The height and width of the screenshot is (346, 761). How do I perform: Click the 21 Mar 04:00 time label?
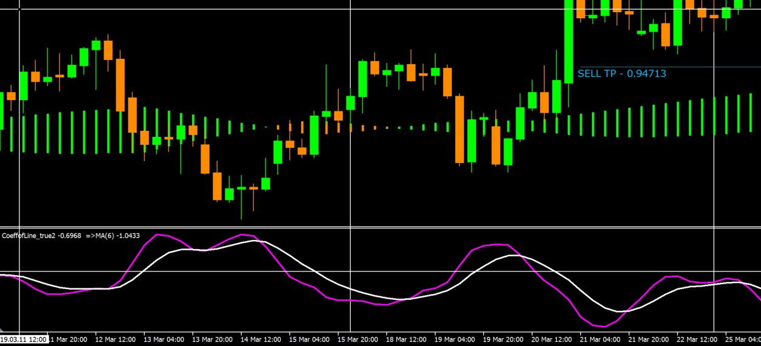pos(600,340)
